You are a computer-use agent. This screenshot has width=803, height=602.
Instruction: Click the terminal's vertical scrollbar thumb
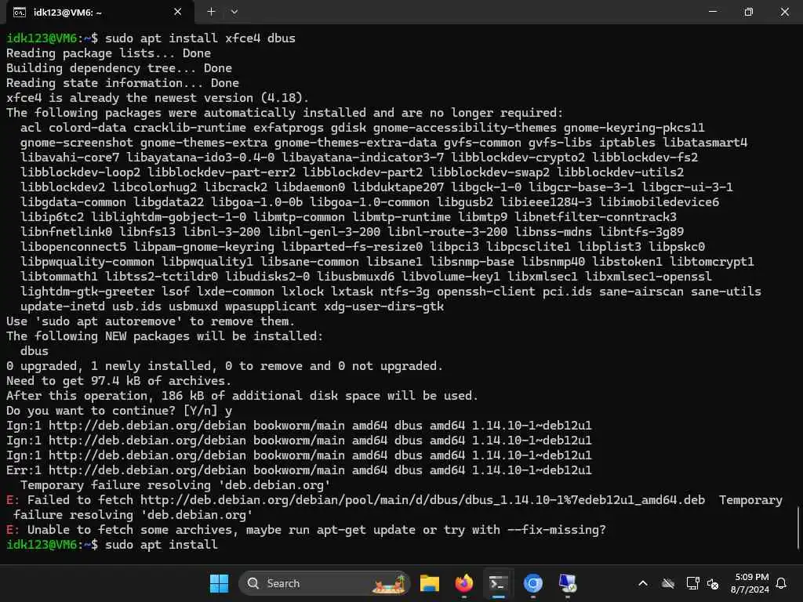798,528
